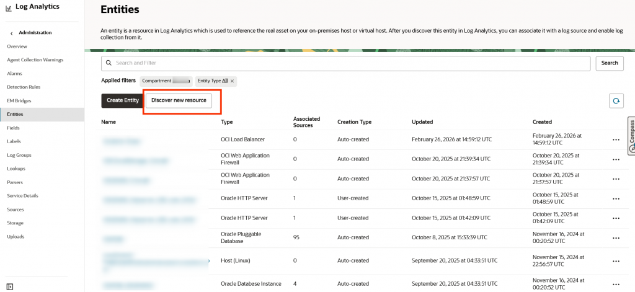This screenshot has width=635, height=292.
Task: Open the Compass side panel tab
Action: point(631,136)
